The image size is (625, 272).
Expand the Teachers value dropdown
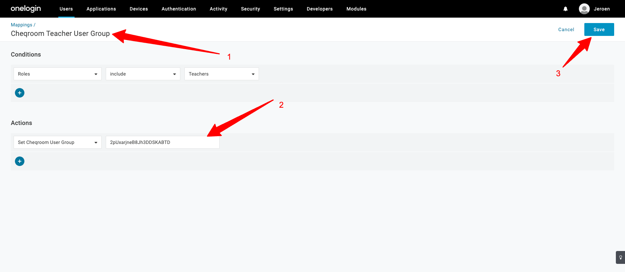click(x=221, y=74)
